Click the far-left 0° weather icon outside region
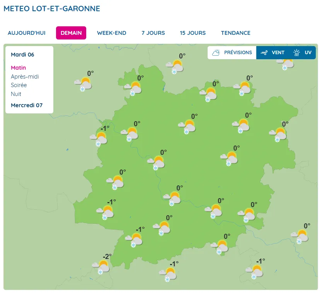 point(85,84)
